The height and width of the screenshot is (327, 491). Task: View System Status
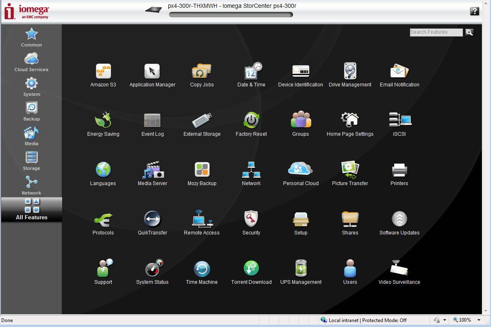pyautogui.click(x=152, y=272)
